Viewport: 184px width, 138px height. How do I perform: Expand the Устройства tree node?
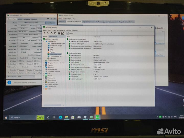44,78
